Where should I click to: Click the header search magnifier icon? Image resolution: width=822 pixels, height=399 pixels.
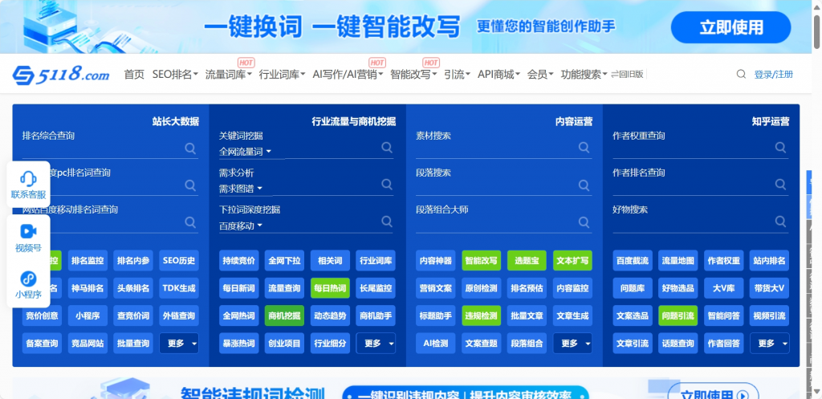click(741, 75)
